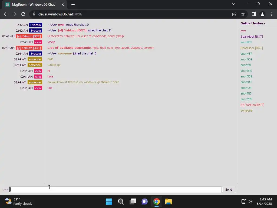
Task: Click message 'y!help'
Action: (x=51, y=42)
